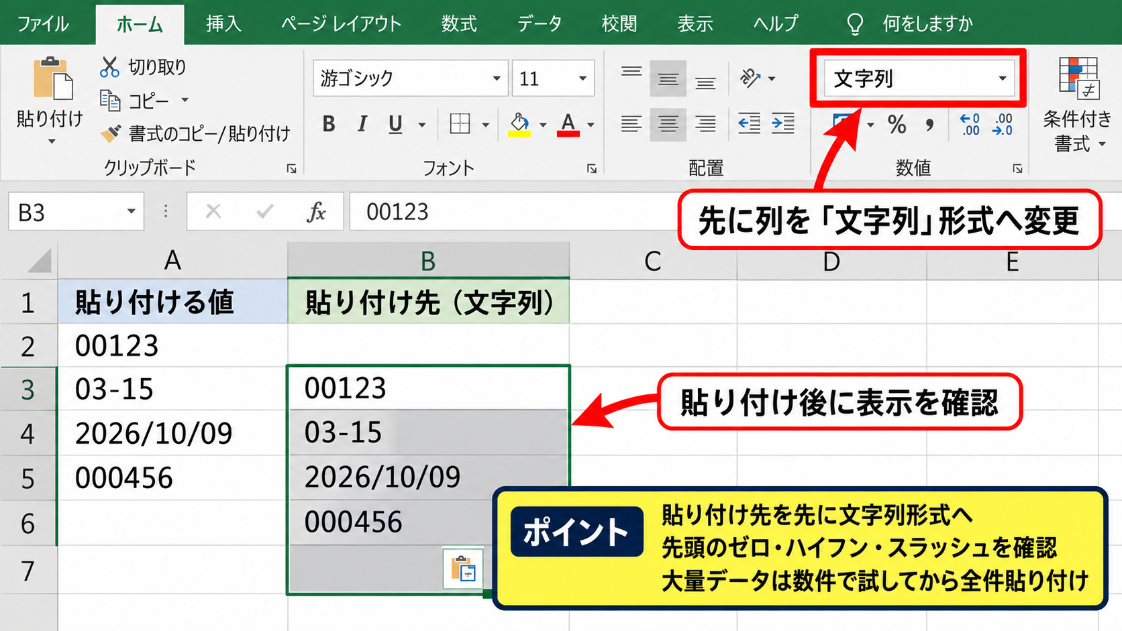
Task: Open the fill color dropdown arrow
Action: pos(543,125)
